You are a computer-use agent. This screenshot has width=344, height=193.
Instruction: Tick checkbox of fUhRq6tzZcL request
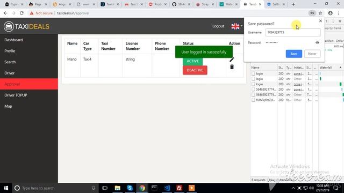253,100
